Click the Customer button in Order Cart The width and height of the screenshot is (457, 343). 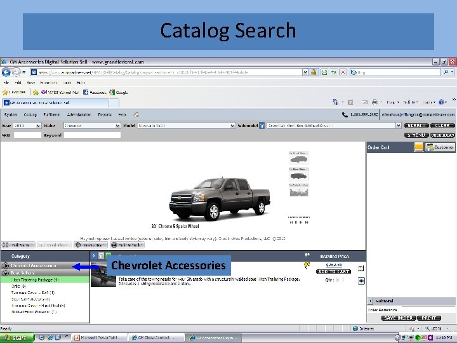click(440, 147)
